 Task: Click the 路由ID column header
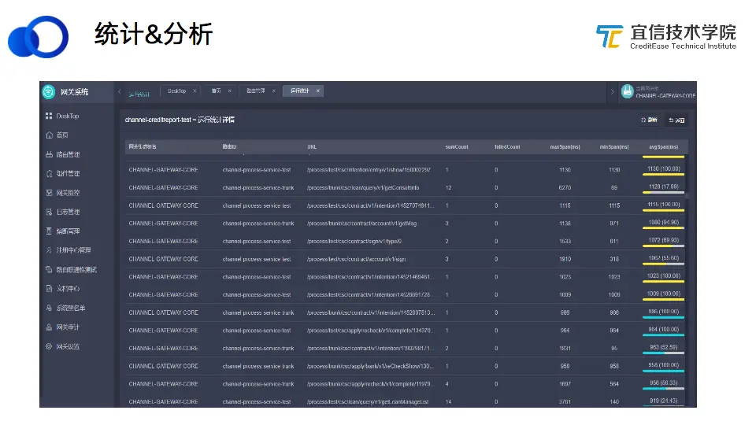[x=229, y=147]
